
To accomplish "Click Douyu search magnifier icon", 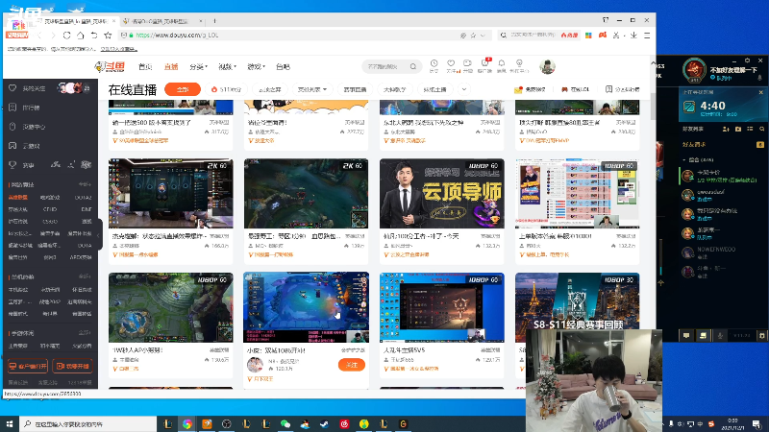I will 413,66.
